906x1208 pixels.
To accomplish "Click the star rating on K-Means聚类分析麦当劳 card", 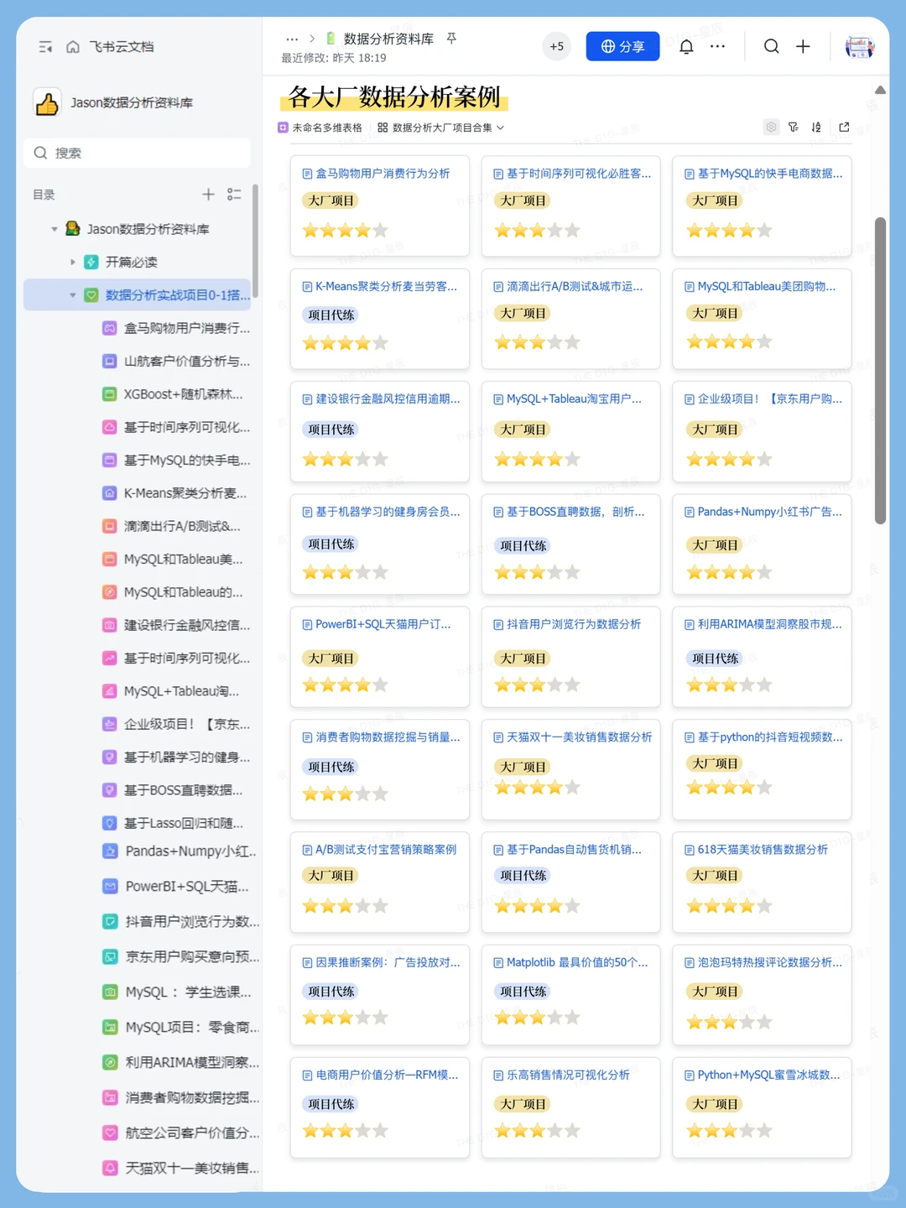I will point(345,342).
